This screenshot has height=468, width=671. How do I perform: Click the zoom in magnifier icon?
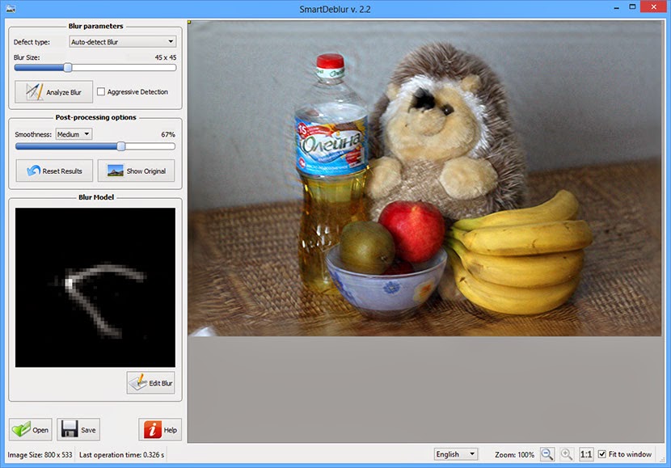[x=567, y=454]
